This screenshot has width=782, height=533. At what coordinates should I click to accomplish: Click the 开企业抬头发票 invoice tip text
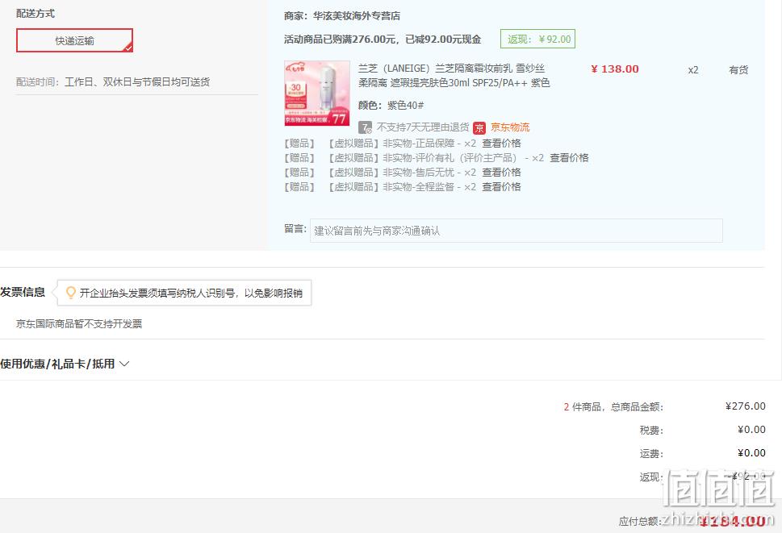click(x=191, y=293)
